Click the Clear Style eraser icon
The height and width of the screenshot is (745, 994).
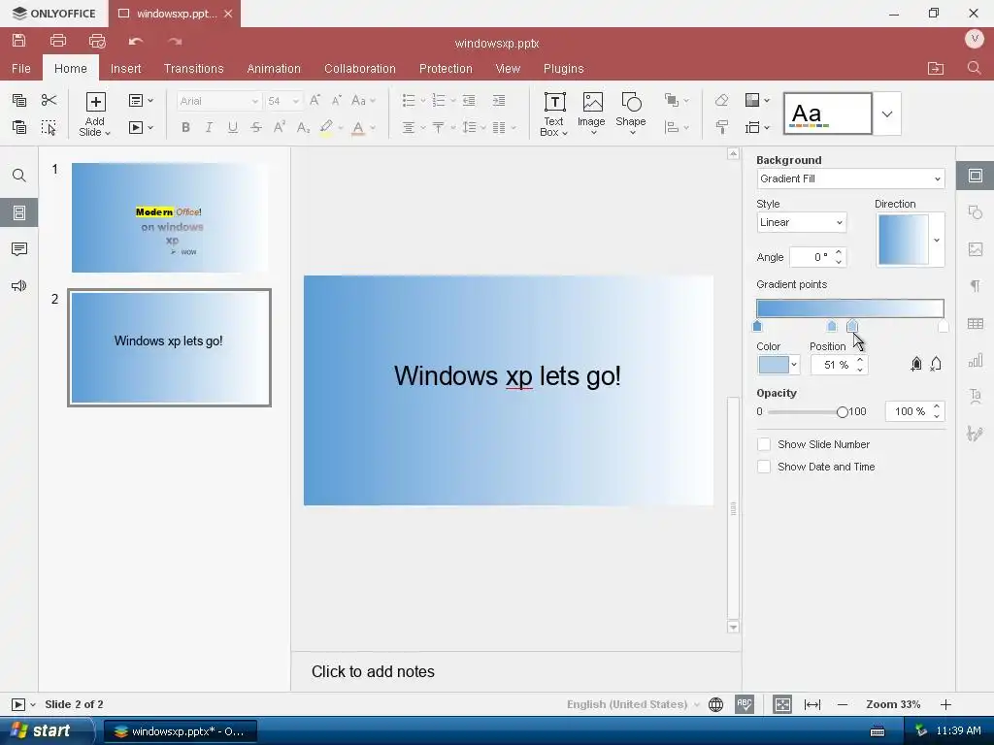[721, 100]
